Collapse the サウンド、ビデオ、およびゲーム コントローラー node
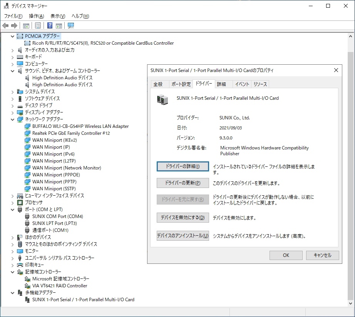 coord(12,71)
